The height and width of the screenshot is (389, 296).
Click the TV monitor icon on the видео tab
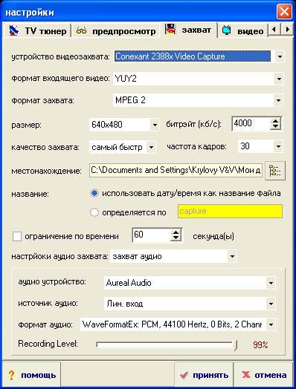coord(226,30)
